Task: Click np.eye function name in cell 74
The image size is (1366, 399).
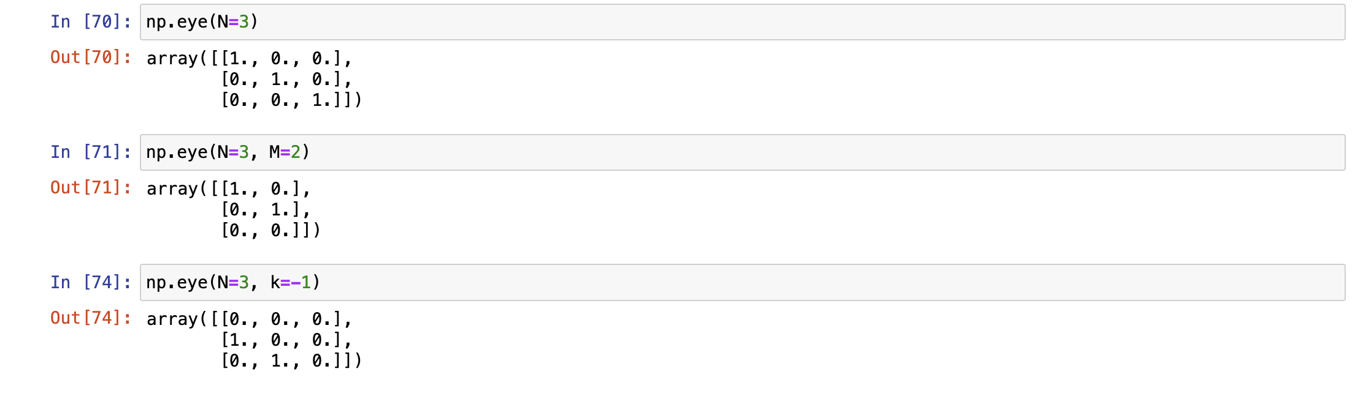Action: tap(177, 283)
